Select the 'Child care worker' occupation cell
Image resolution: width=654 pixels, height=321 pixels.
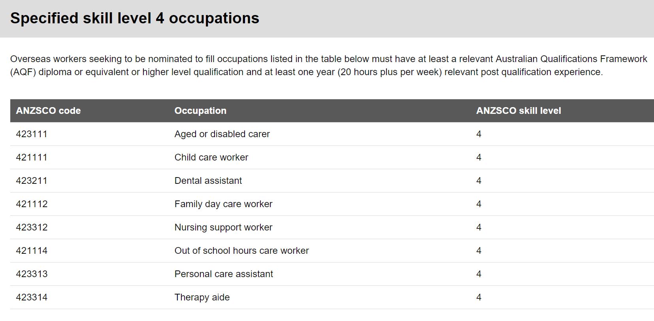pos(211,157)
